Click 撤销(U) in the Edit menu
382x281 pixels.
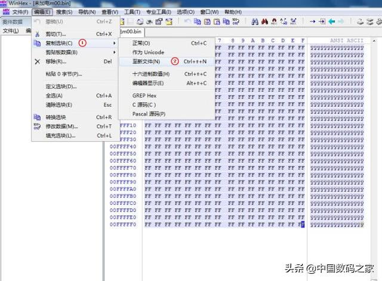click(76, 21)
